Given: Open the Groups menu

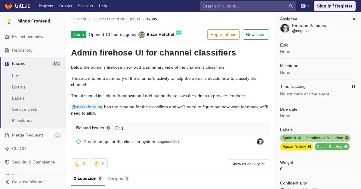Looking at the screenshot, I should [65, 6].
